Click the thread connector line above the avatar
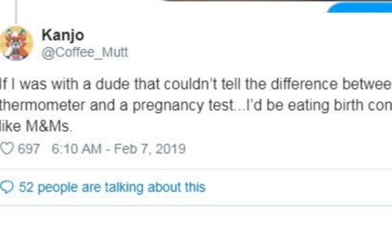This screenshot has width=392, height=235. (17, 12)
